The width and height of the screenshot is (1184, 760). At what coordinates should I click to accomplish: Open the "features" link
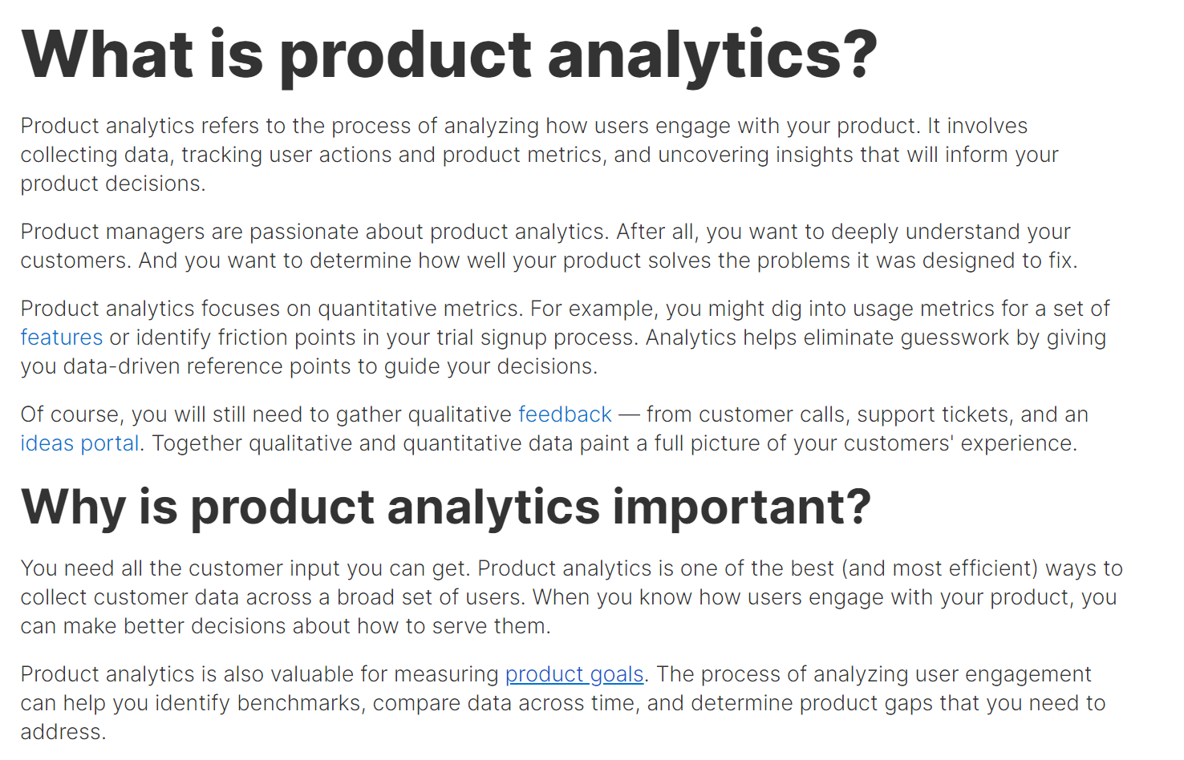point(62,338)
